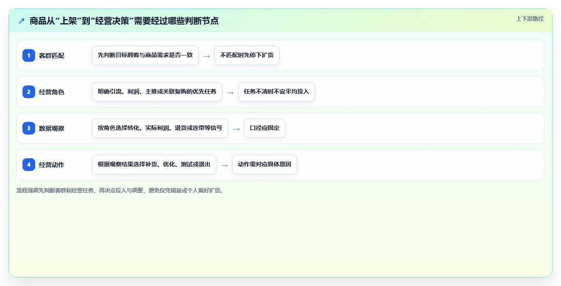Click the 经营角色 step label

coord(52,92)
